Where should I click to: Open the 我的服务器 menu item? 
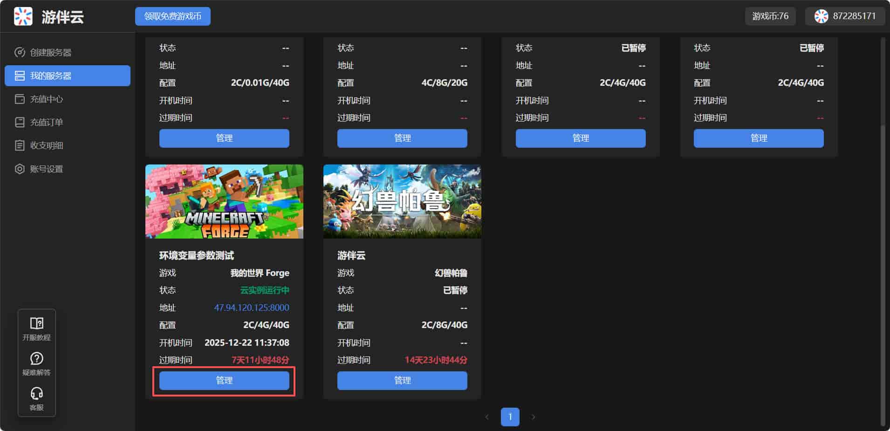coord(68,75)
